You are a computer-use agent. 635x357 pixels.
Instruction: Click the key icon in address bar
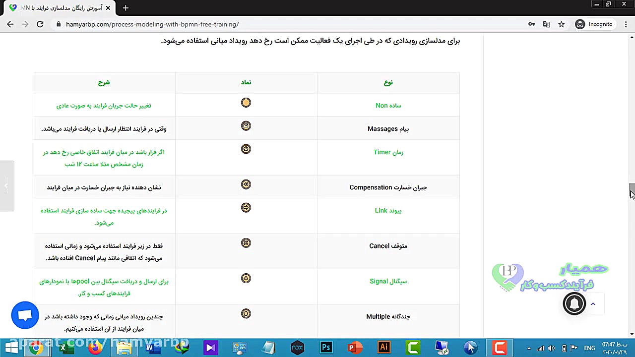point(531,24)
